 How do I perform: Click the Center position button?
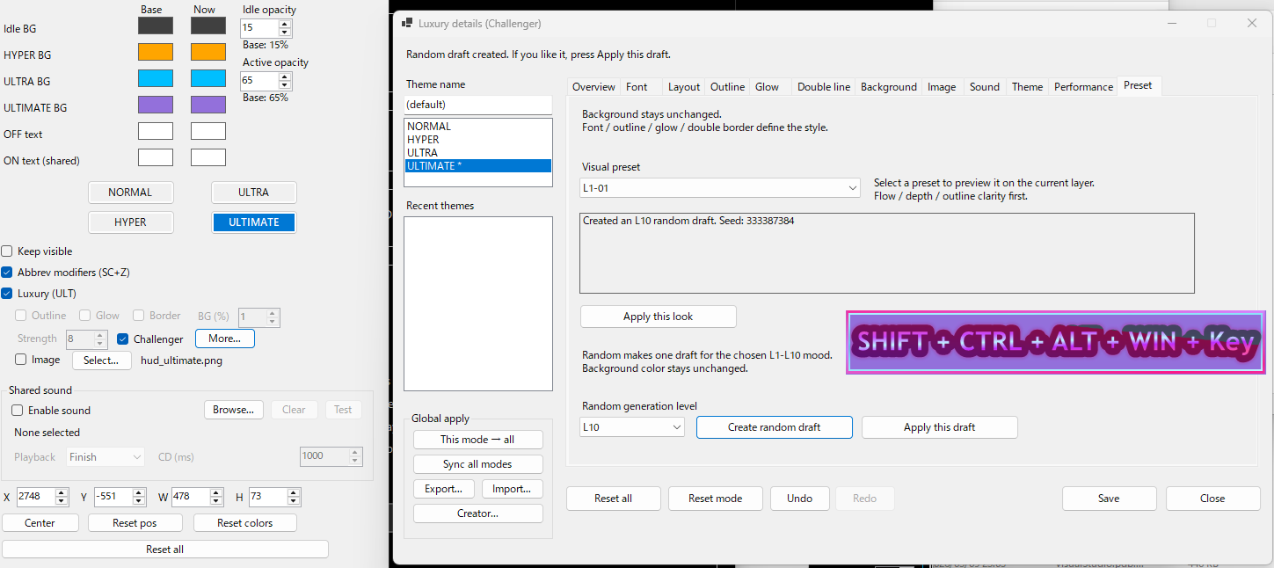tap(40, 523)
